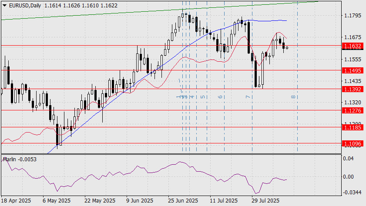The height and width of the screenshot is (206, 366).
Task: Click the 1.1435 price axis value
Action: 353,81
